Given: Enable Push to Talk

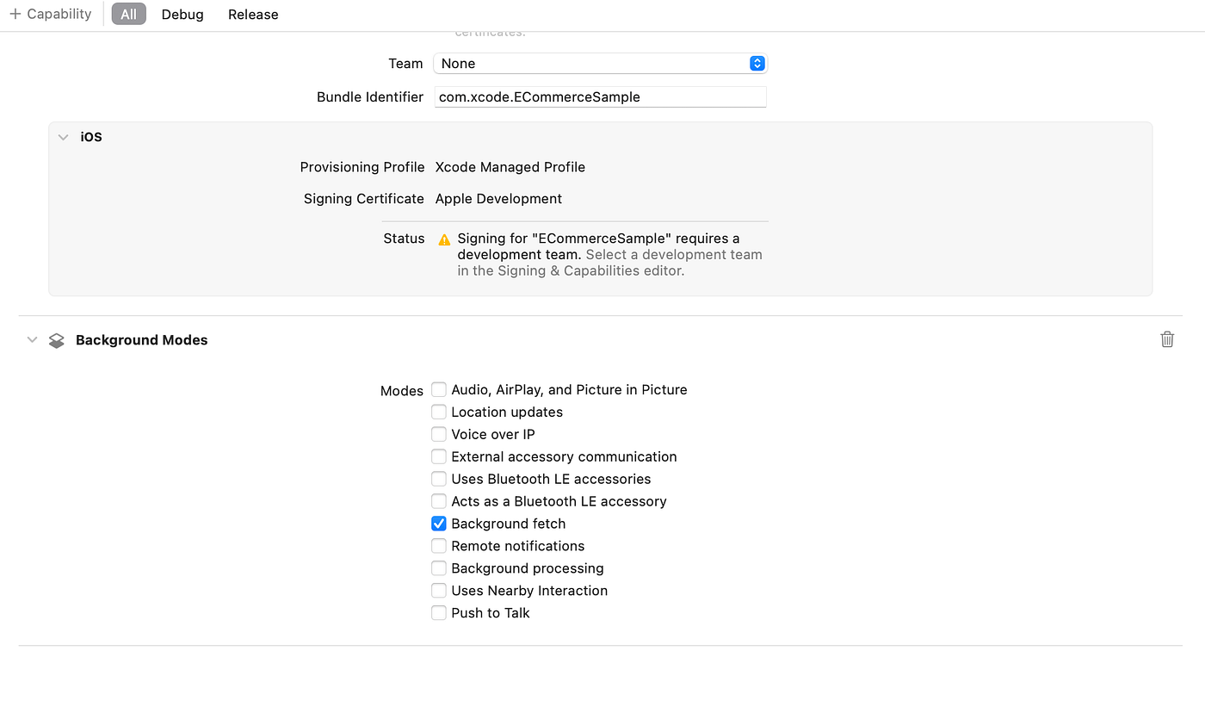Looking at the screenshot, I should (x=439, y=612).
